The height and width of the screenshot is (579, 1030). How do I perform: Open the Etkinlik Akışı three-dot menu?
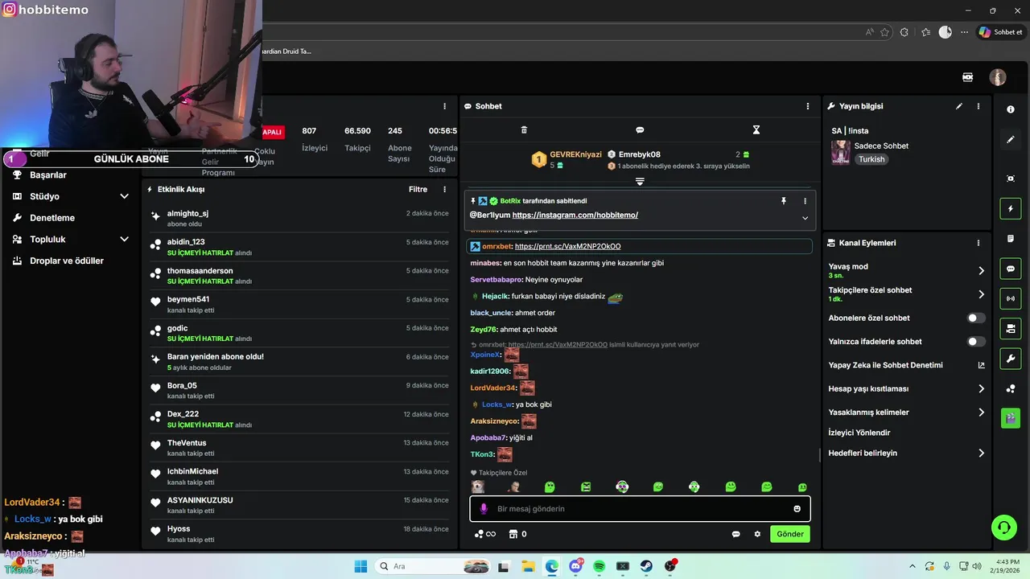tap(444, 190)
